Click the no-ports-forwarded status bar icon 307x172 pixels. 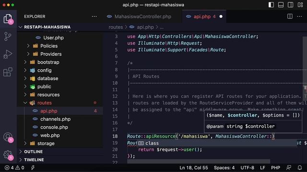(33, 168)
